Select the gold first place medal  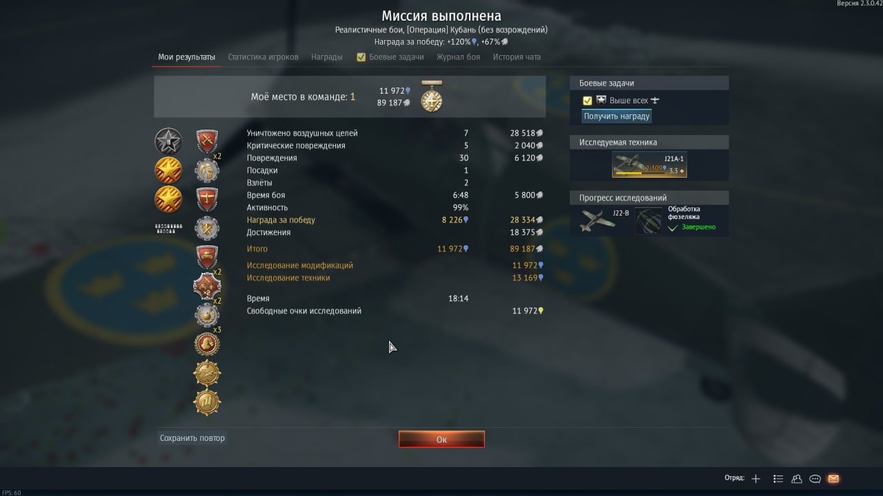432,97
